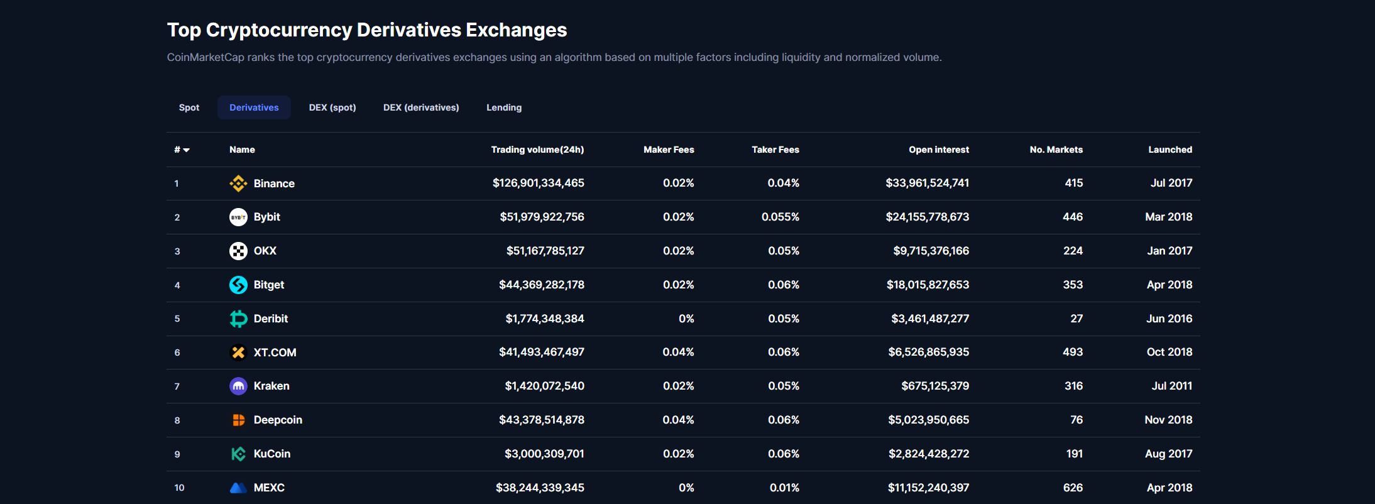The image size is (1375, 504).
Task: Open the DEX (derivatives) tab
Action: pyautogui.click(x=421, y=107)
